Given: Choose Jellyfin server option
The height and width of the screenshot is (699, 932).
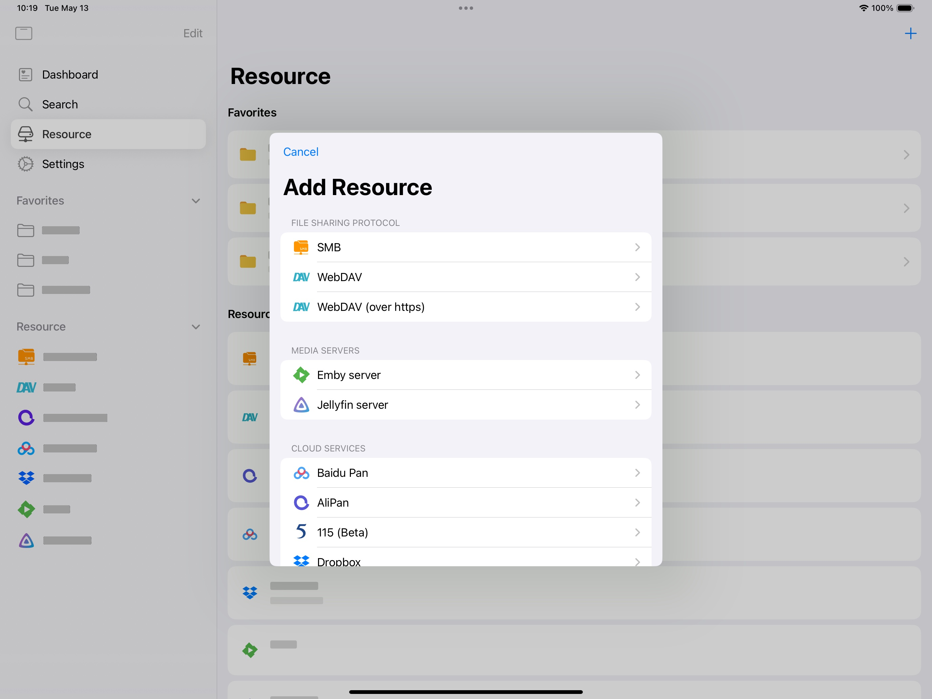Looking at the screenshot, I should point(466,405).
